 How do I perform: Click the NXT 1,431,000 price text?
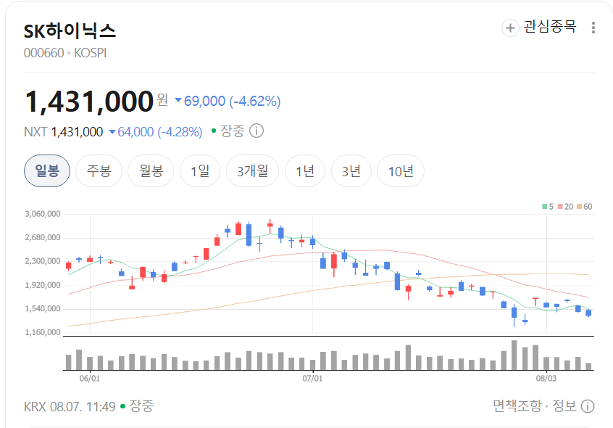pos(63,132)
